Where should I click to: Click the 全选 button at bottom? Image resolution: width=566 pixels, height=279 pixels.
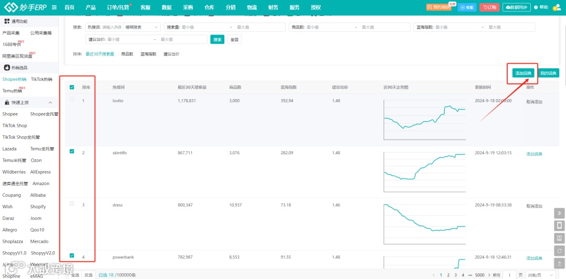coord(75,275)
